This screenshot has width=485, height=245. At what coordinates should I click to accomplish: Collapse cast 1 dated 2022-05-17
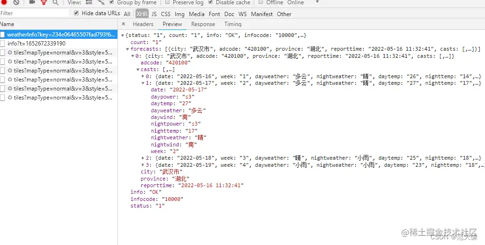coord(143,83)
